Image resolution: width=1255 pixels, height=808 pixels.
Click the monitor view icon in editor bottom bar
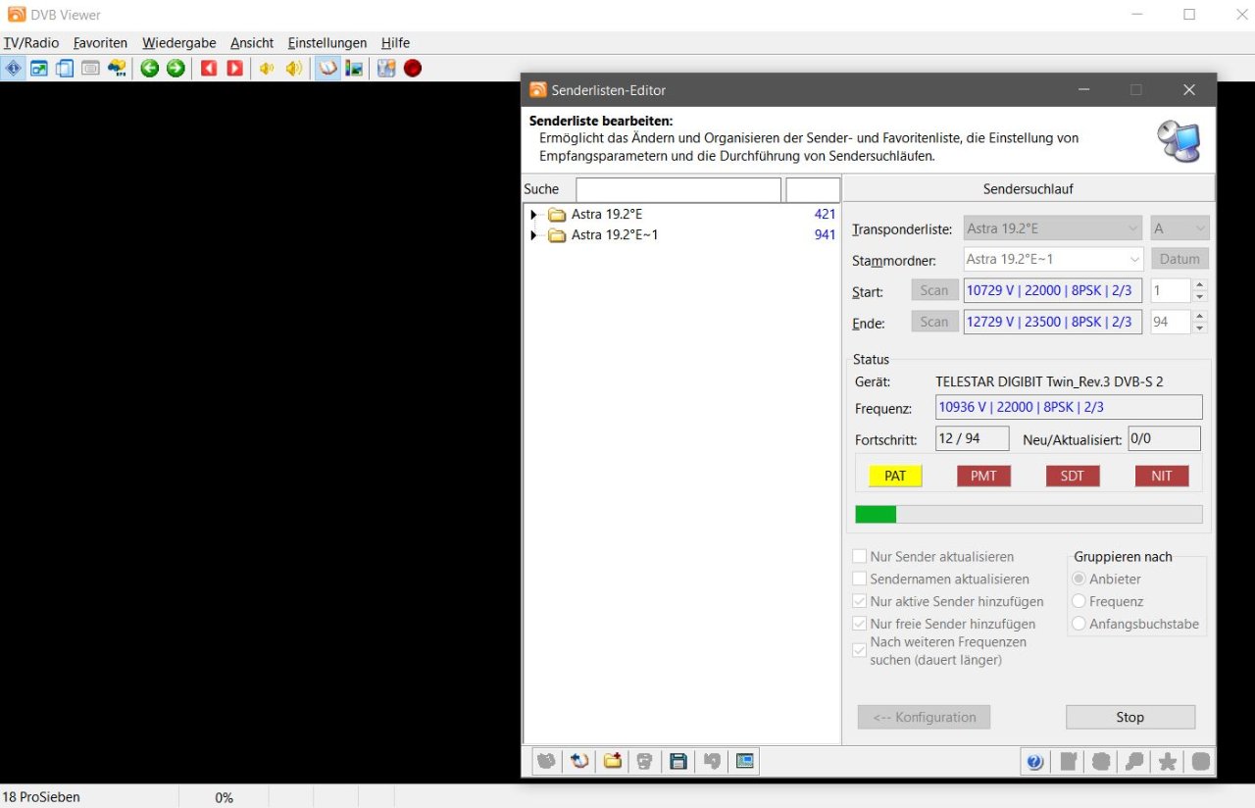(745, 761)
